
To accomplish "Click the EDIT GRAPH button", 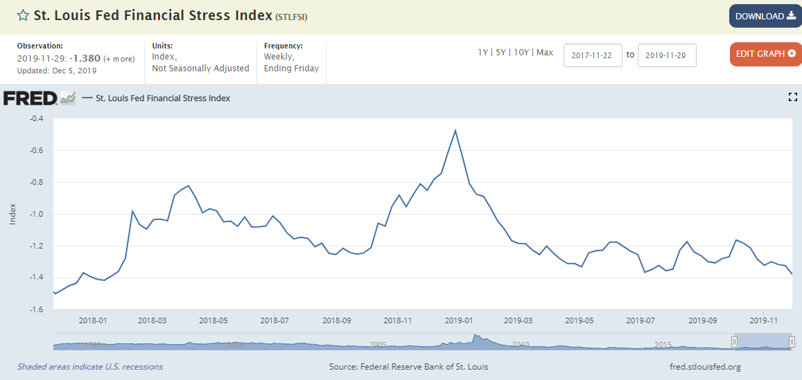I will [766, 54].
